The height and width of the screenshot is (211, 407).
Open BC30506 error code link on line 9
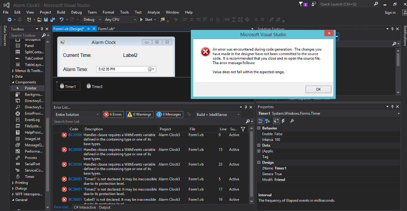click(x=75, y=135)
